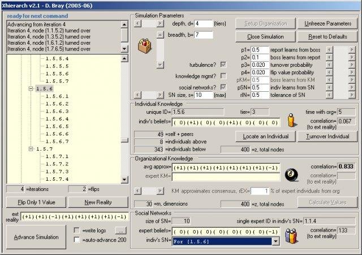Screen dimensions: 362x255
Task: Open the indiv's SN dropdown
Action: click(275, 241)
